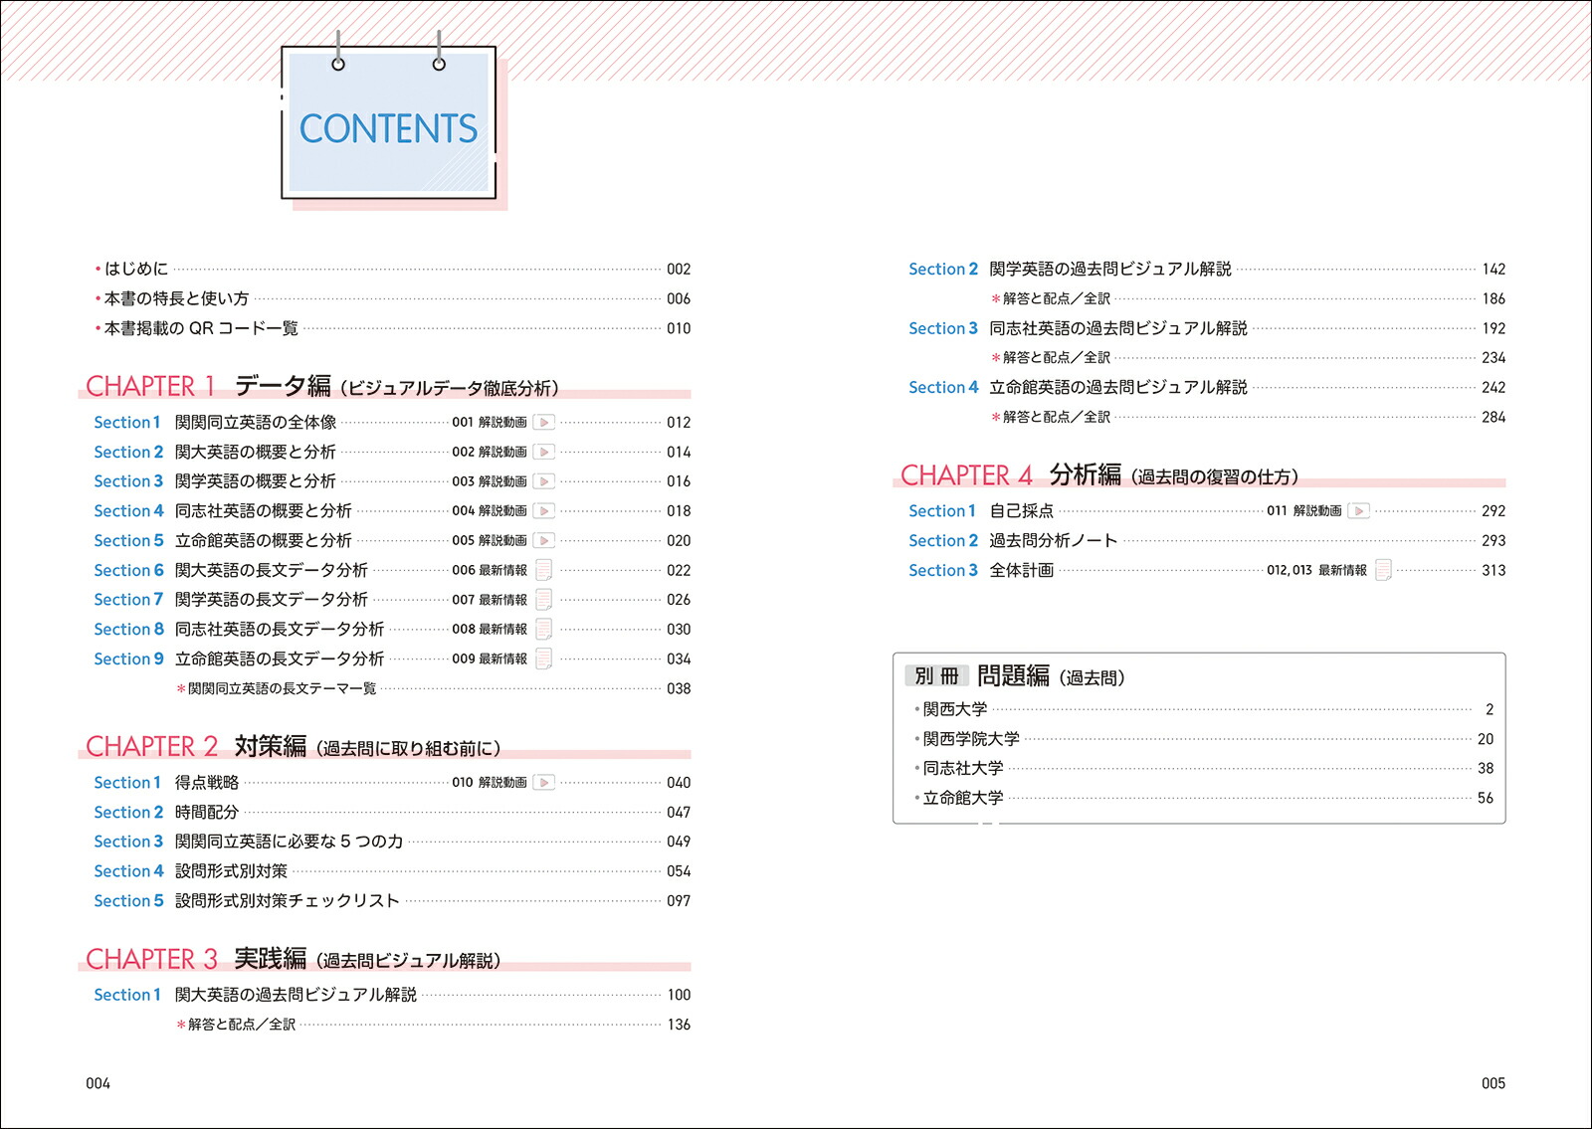Click the 008 最新情報 document icon

point(544,630)
